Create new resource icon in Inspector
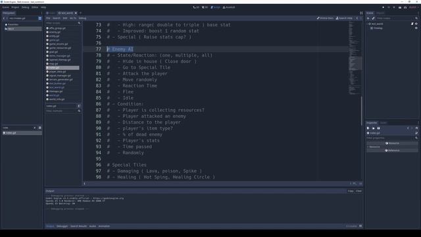This screenshot has height=237, width=421. 368,128
